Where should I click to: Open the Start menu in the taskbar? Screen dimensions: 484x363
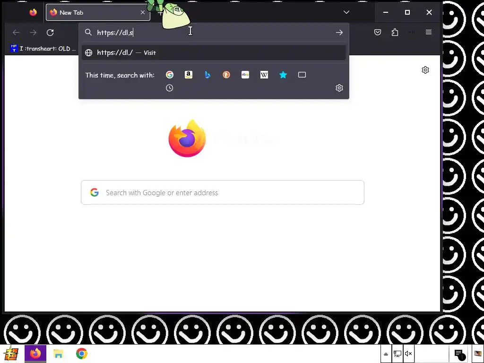(11, 354)
